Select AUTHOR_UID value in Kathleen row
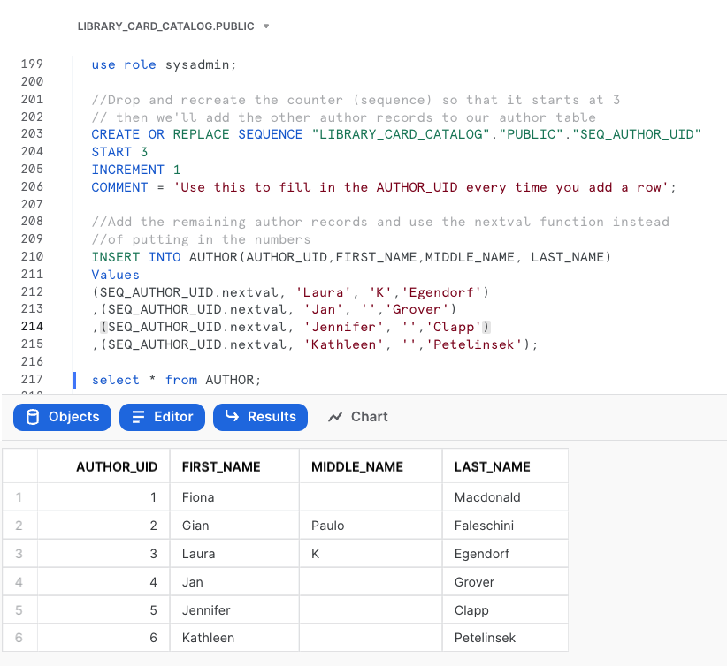This screenshot has height=666, width=727. (x=103, y=638)
